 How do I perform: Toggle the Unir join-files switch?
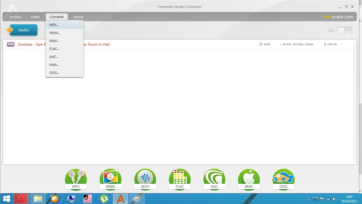click(x=345, y=31)
